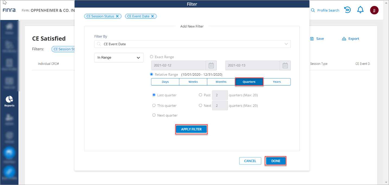The image size is (389, 185).
Task: Switch to the Months range tab
Action: [221, 82]
